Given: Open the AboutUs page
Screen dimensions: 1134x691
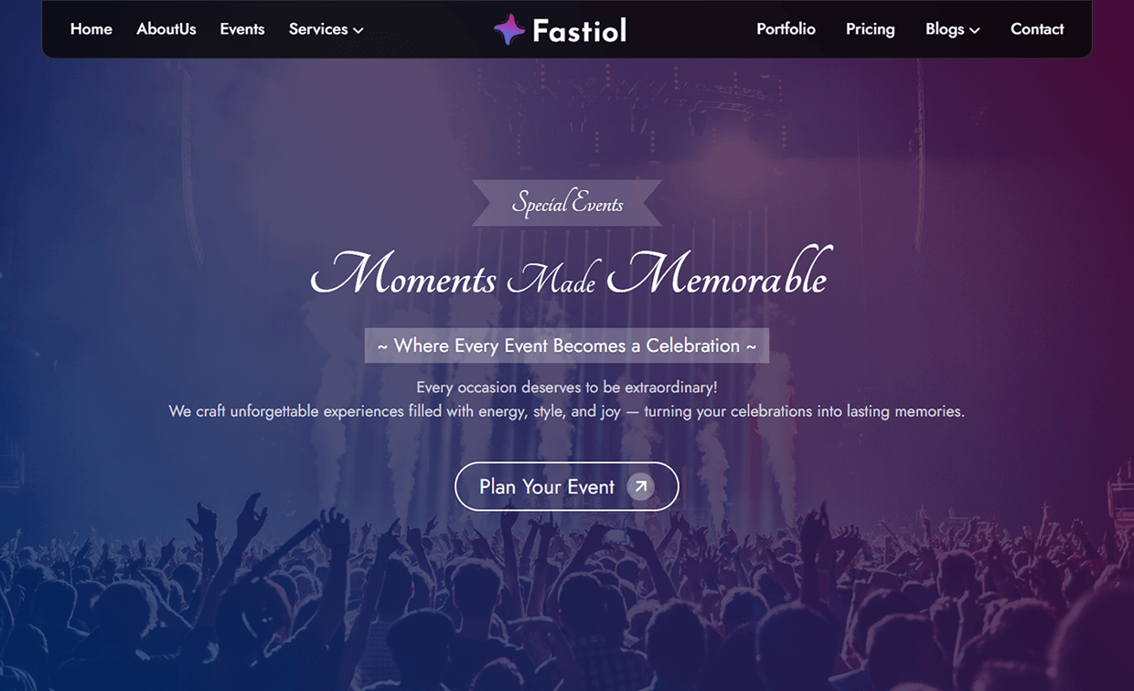Looking at the screenshot, I should [x=166, y=28].
